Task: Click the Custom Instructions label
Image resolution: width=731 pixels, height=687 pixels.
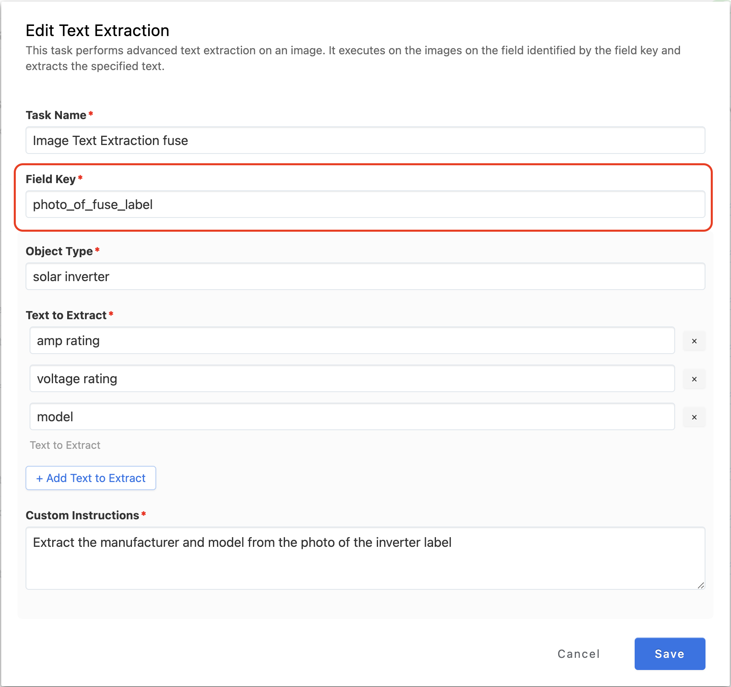Action: 82,515
